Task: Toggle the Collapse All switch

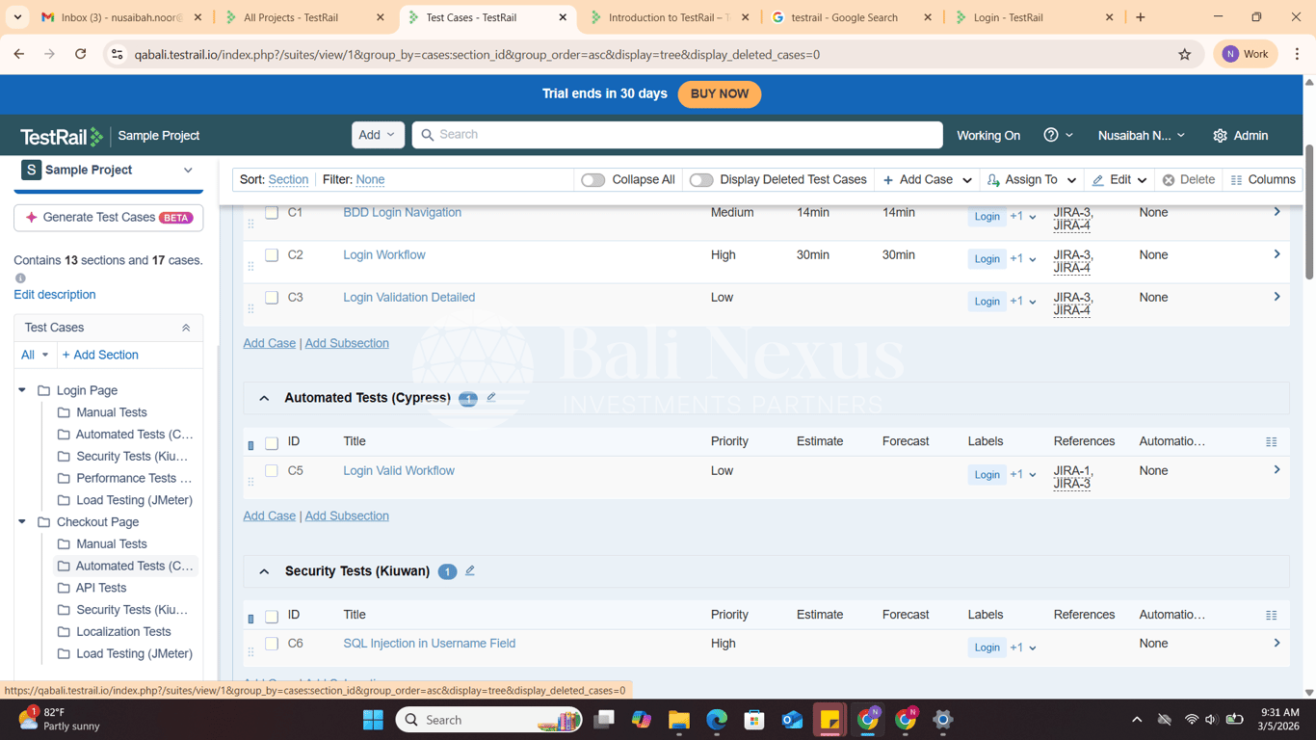Action: coord(592,180)
